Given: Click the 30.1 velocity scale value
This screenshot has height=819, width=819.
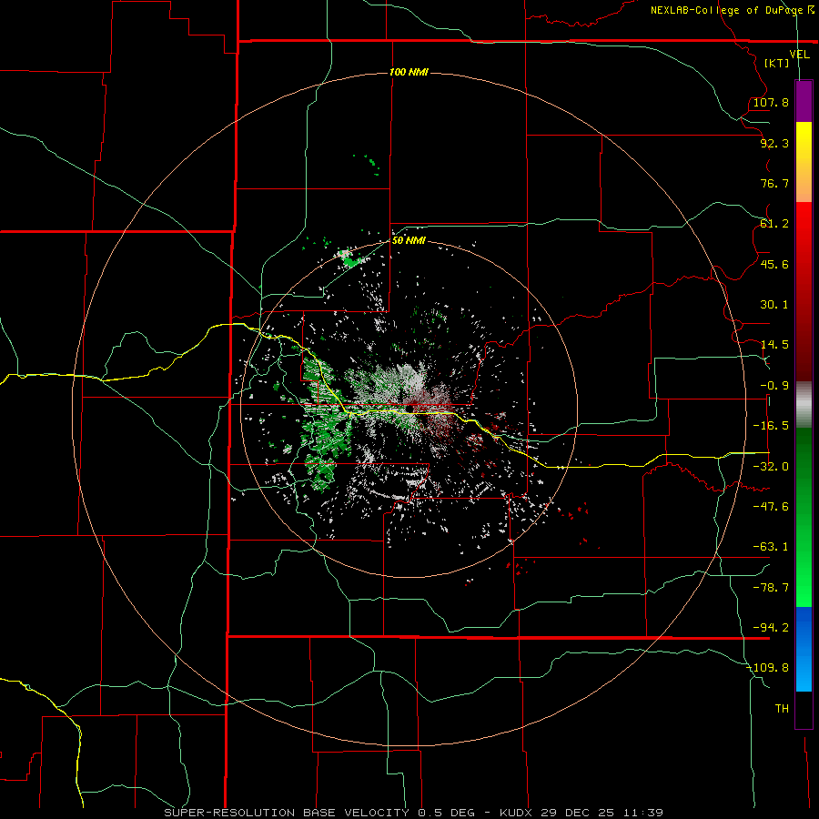Looking at the screenshot, I should (x=774, y=305).
